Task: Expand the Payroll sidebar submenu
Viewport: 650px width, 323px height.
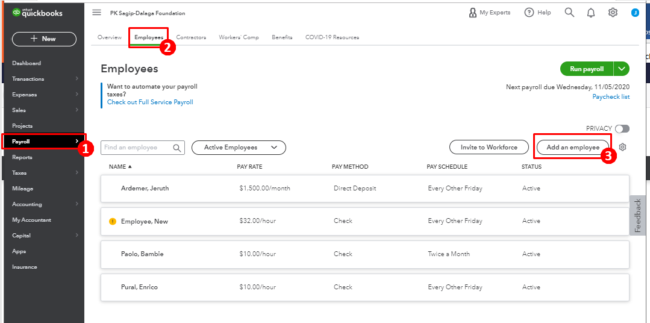Action: [x=77, y=142]
